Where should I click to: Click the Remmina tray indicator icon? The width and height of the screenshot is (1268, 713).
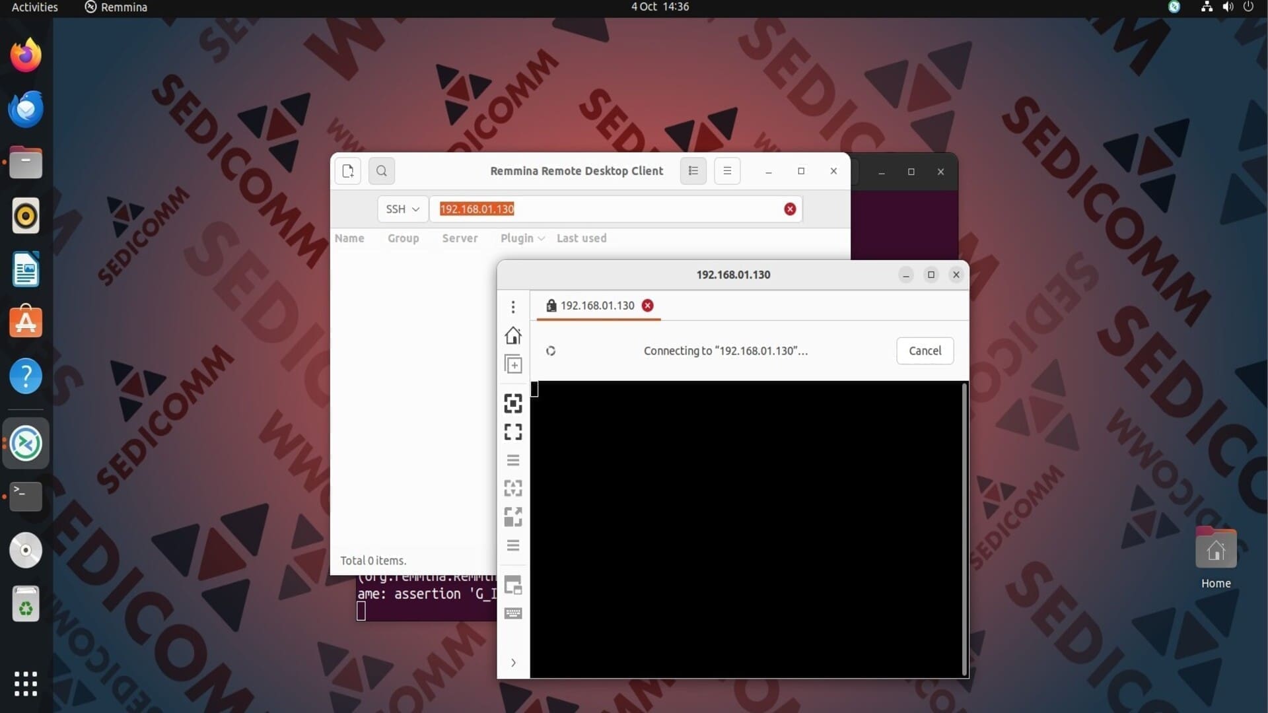1174,7
